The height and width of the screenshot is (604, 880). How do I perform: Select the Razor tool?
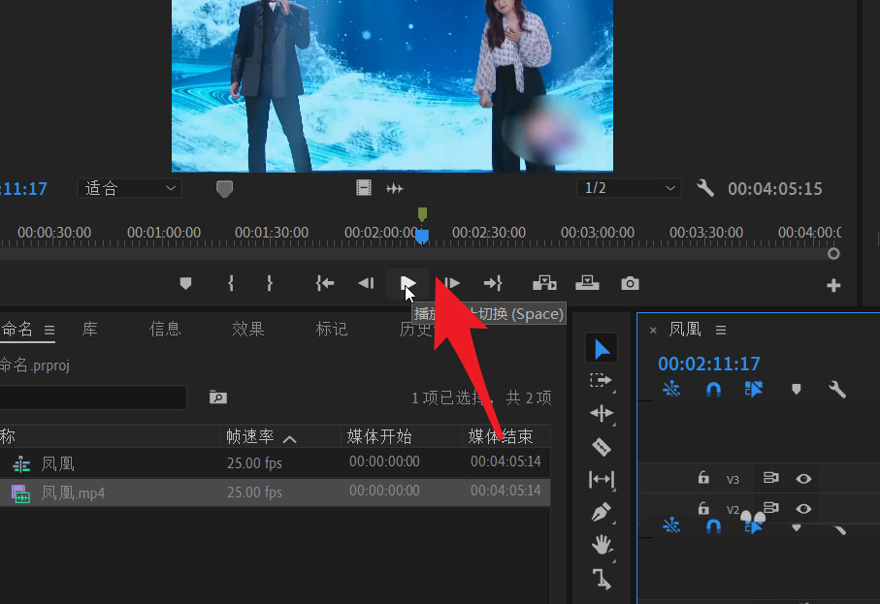[602, 447]
